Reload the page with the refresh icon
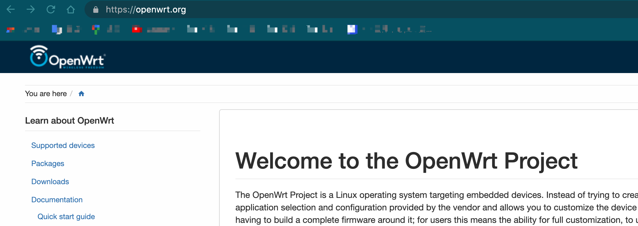The width and height of the screenshot is (638, 226). pyautogui.click(x=51, y=9)
